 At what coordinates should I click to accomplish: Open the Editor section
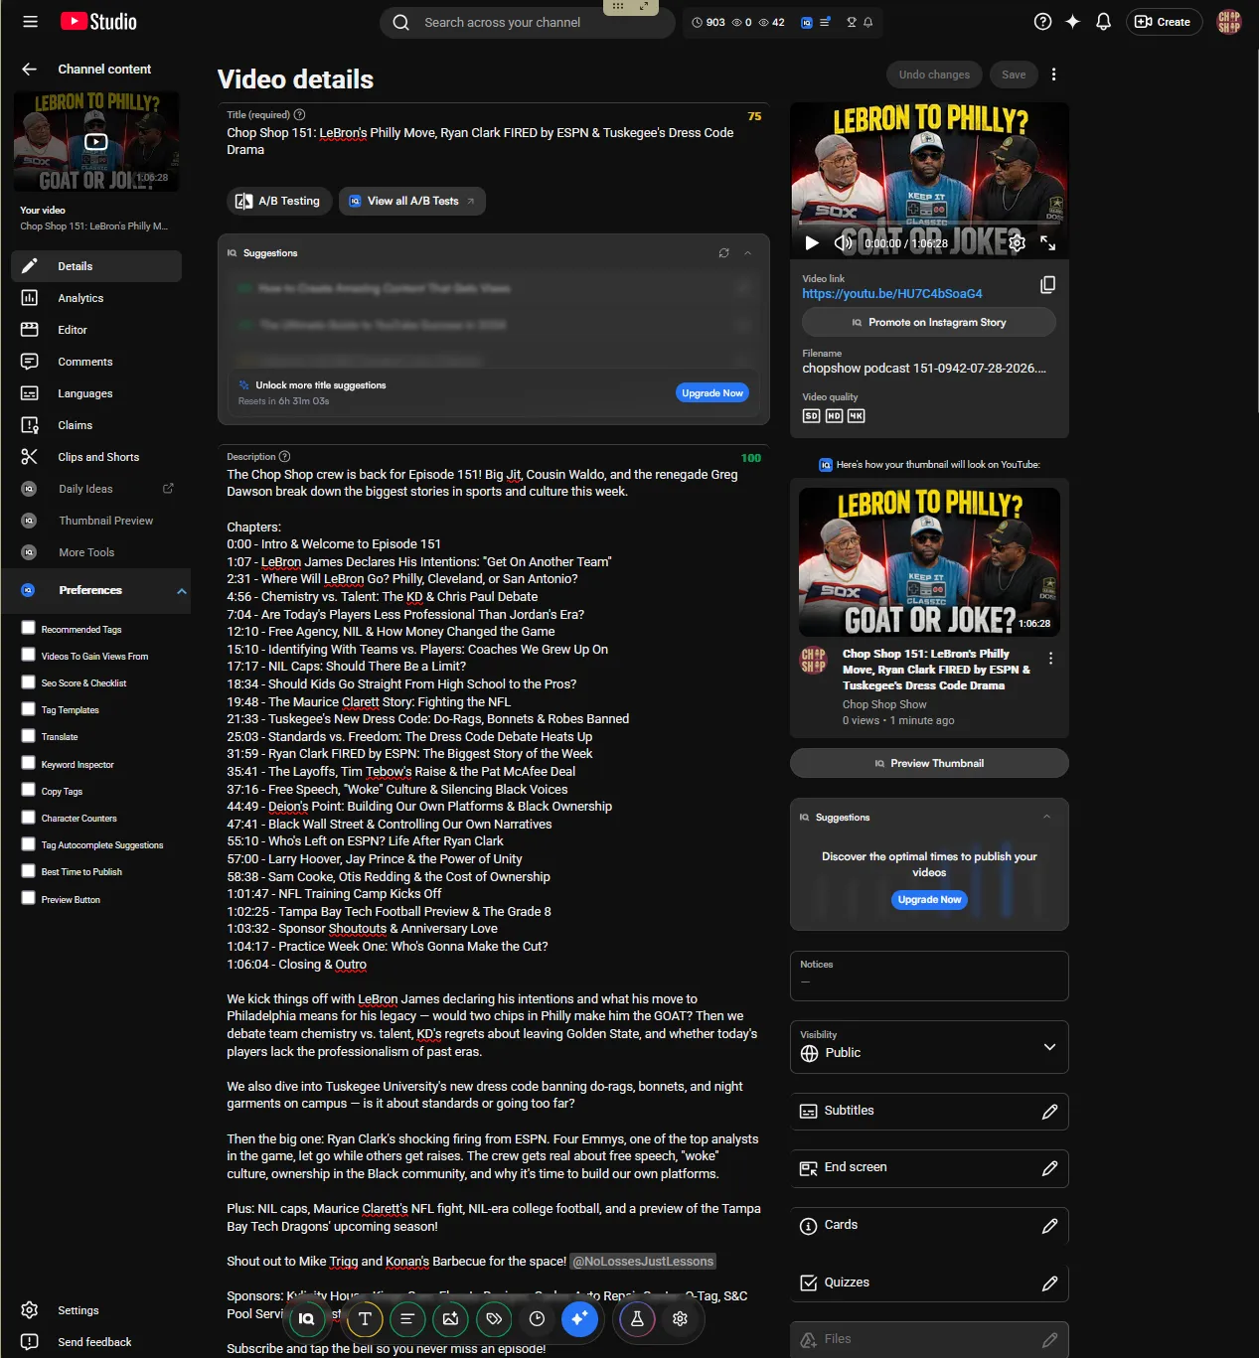(96, 330)
